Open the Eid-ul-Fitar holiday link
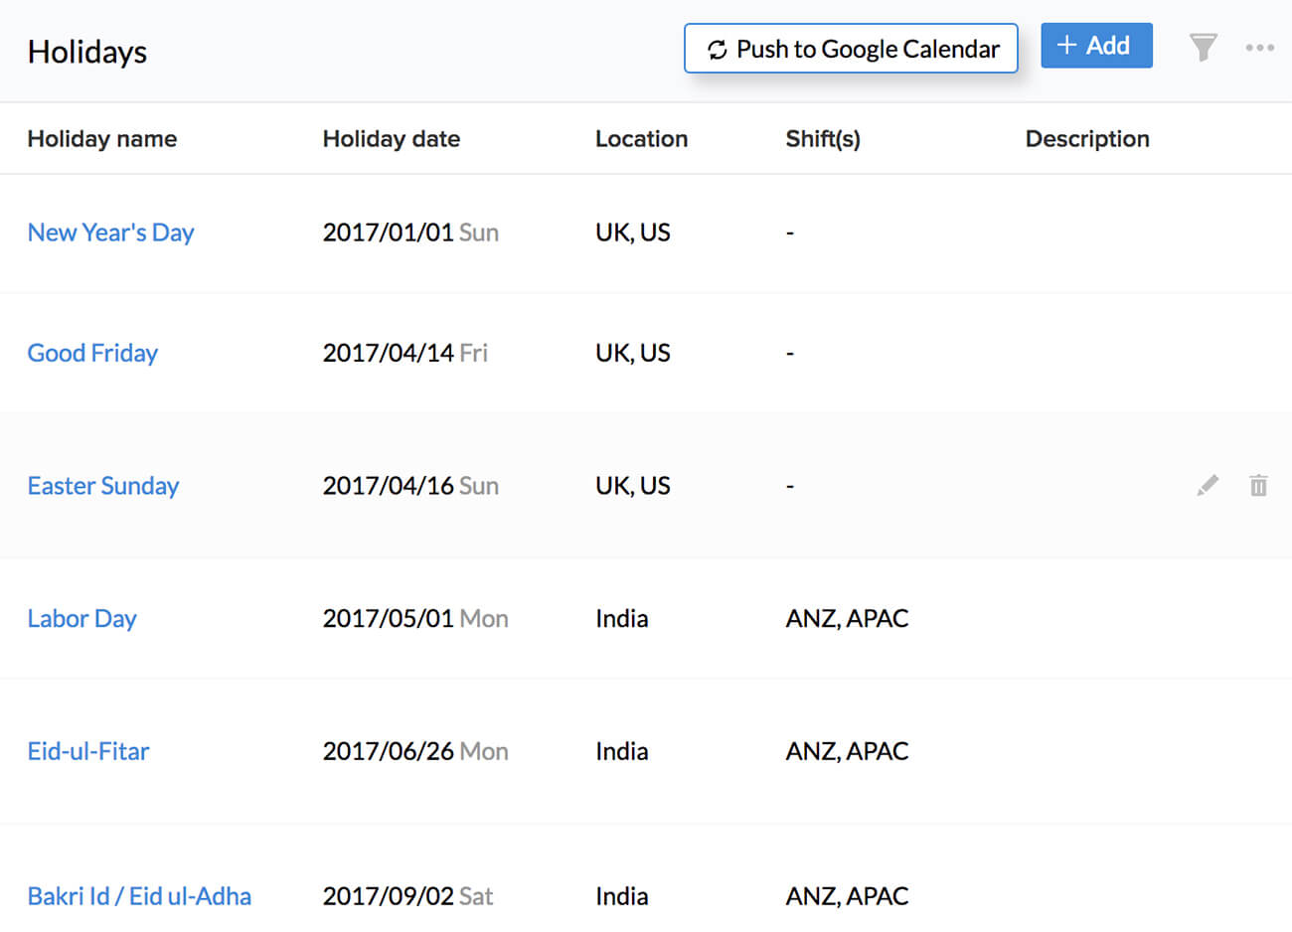This screenshot has width=1292, height=932. tap(88, 751)
